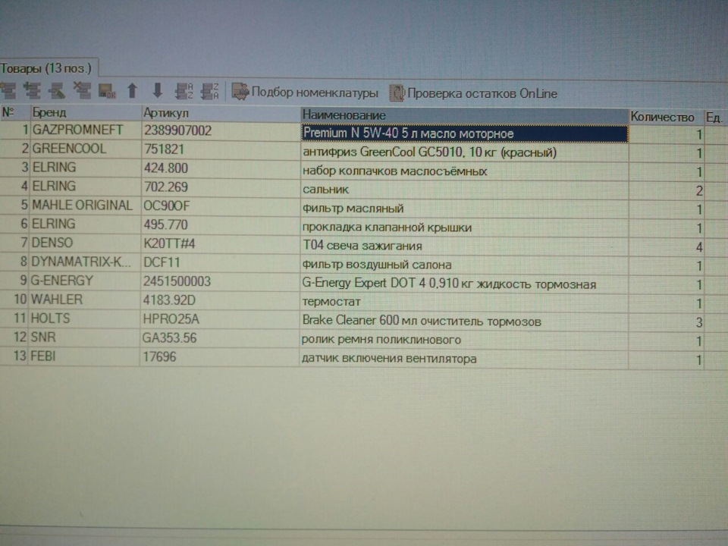Select датчик включения вентилятора

coord(464,359)
